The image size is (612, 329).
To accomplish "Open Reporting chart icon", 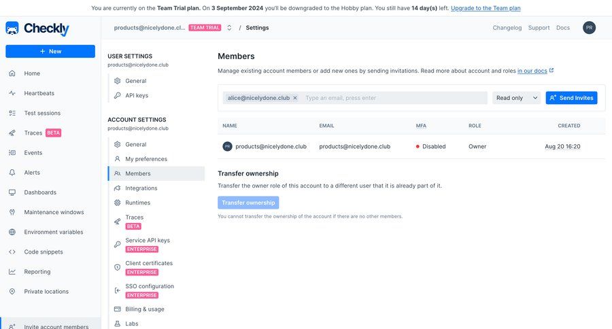I will [12, 272].
